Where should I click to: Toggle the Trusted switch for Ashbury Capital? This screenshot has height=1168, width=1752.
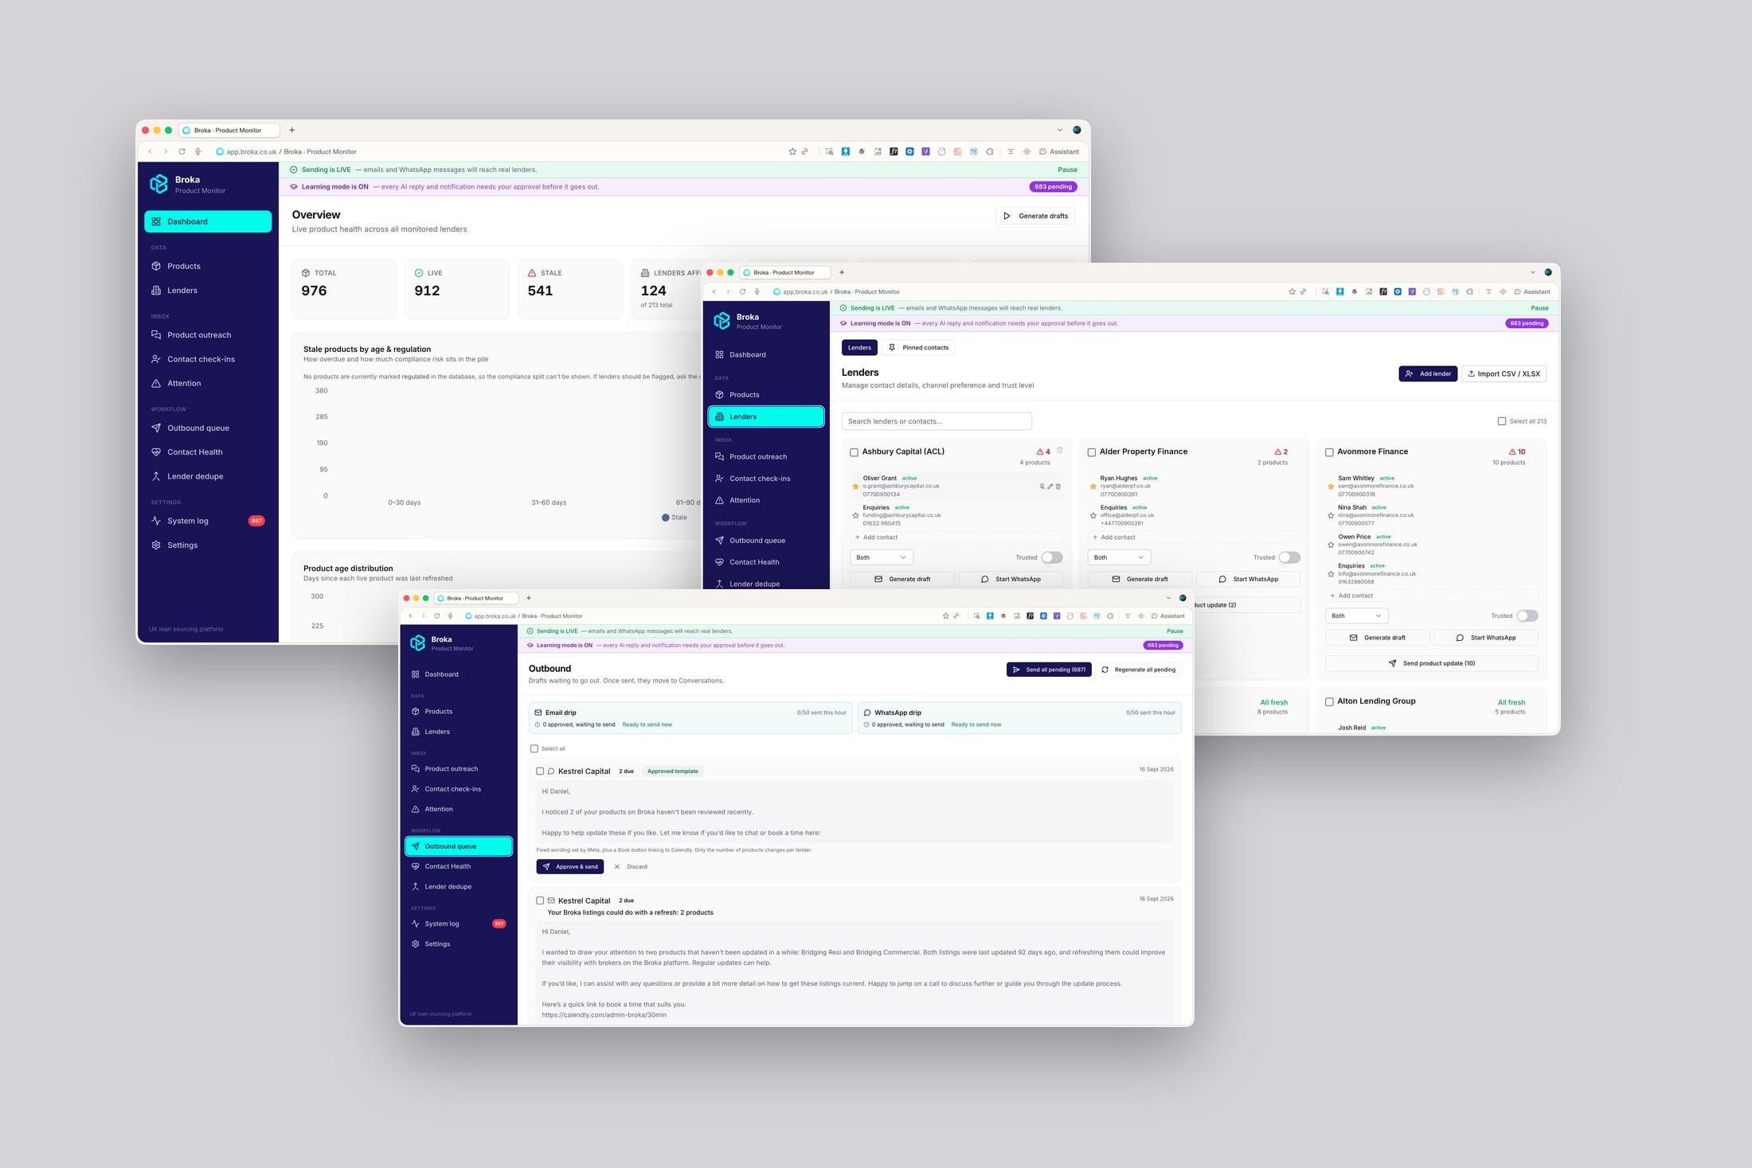pyautogui.click(x=1052, y=557)
